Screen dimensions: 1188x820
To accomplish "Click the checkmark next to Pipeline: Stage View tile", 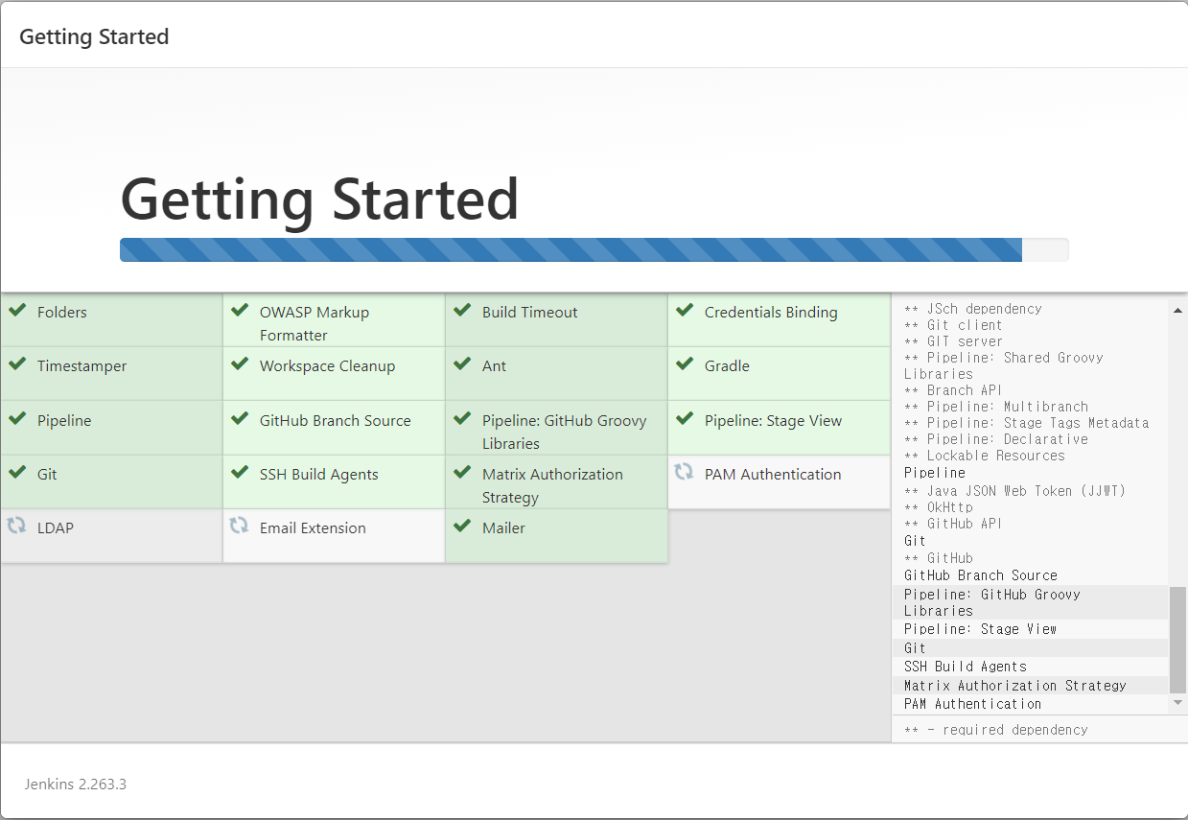I will click(x=685, y=419).
